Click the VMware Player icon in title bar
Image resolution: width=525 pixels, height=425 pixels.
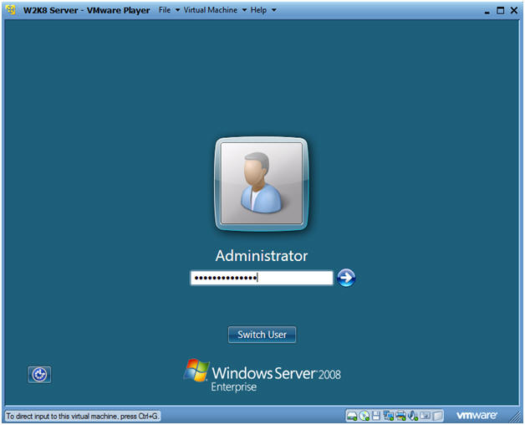click(11, 10)
